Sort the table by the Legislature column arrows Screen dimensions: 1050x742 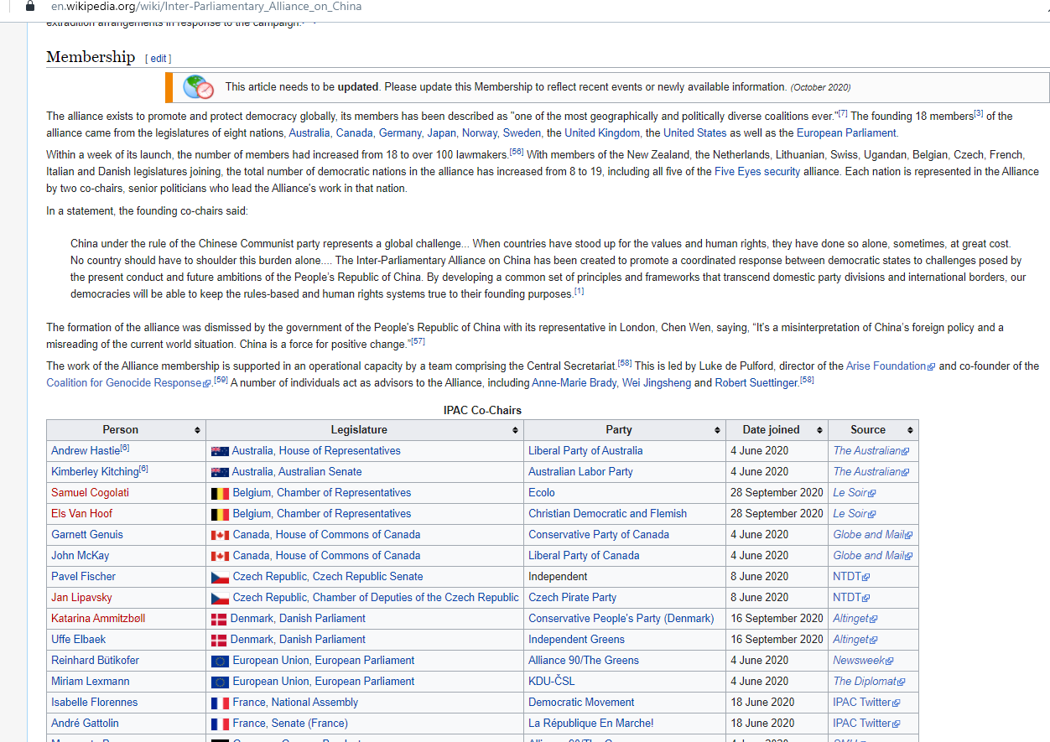click(516, 430)
